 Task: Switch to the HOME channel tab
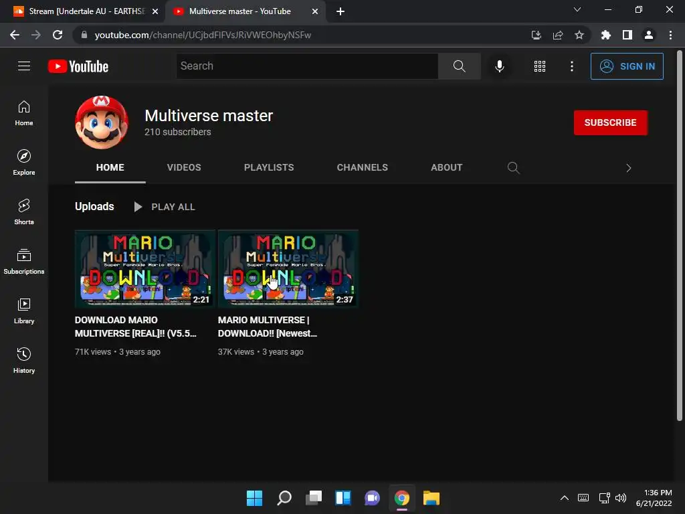[x=110, y=167]
